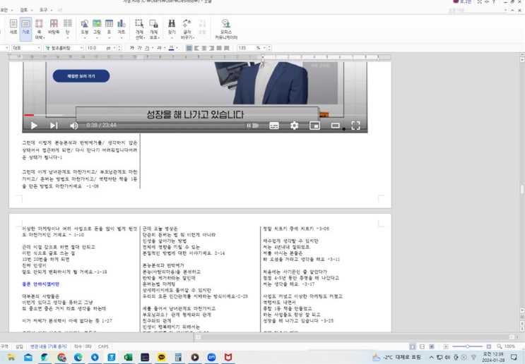Click 변경 내용 [기록 중지] status item
Screen dimensions: 525x364
(x=49, y=346)
